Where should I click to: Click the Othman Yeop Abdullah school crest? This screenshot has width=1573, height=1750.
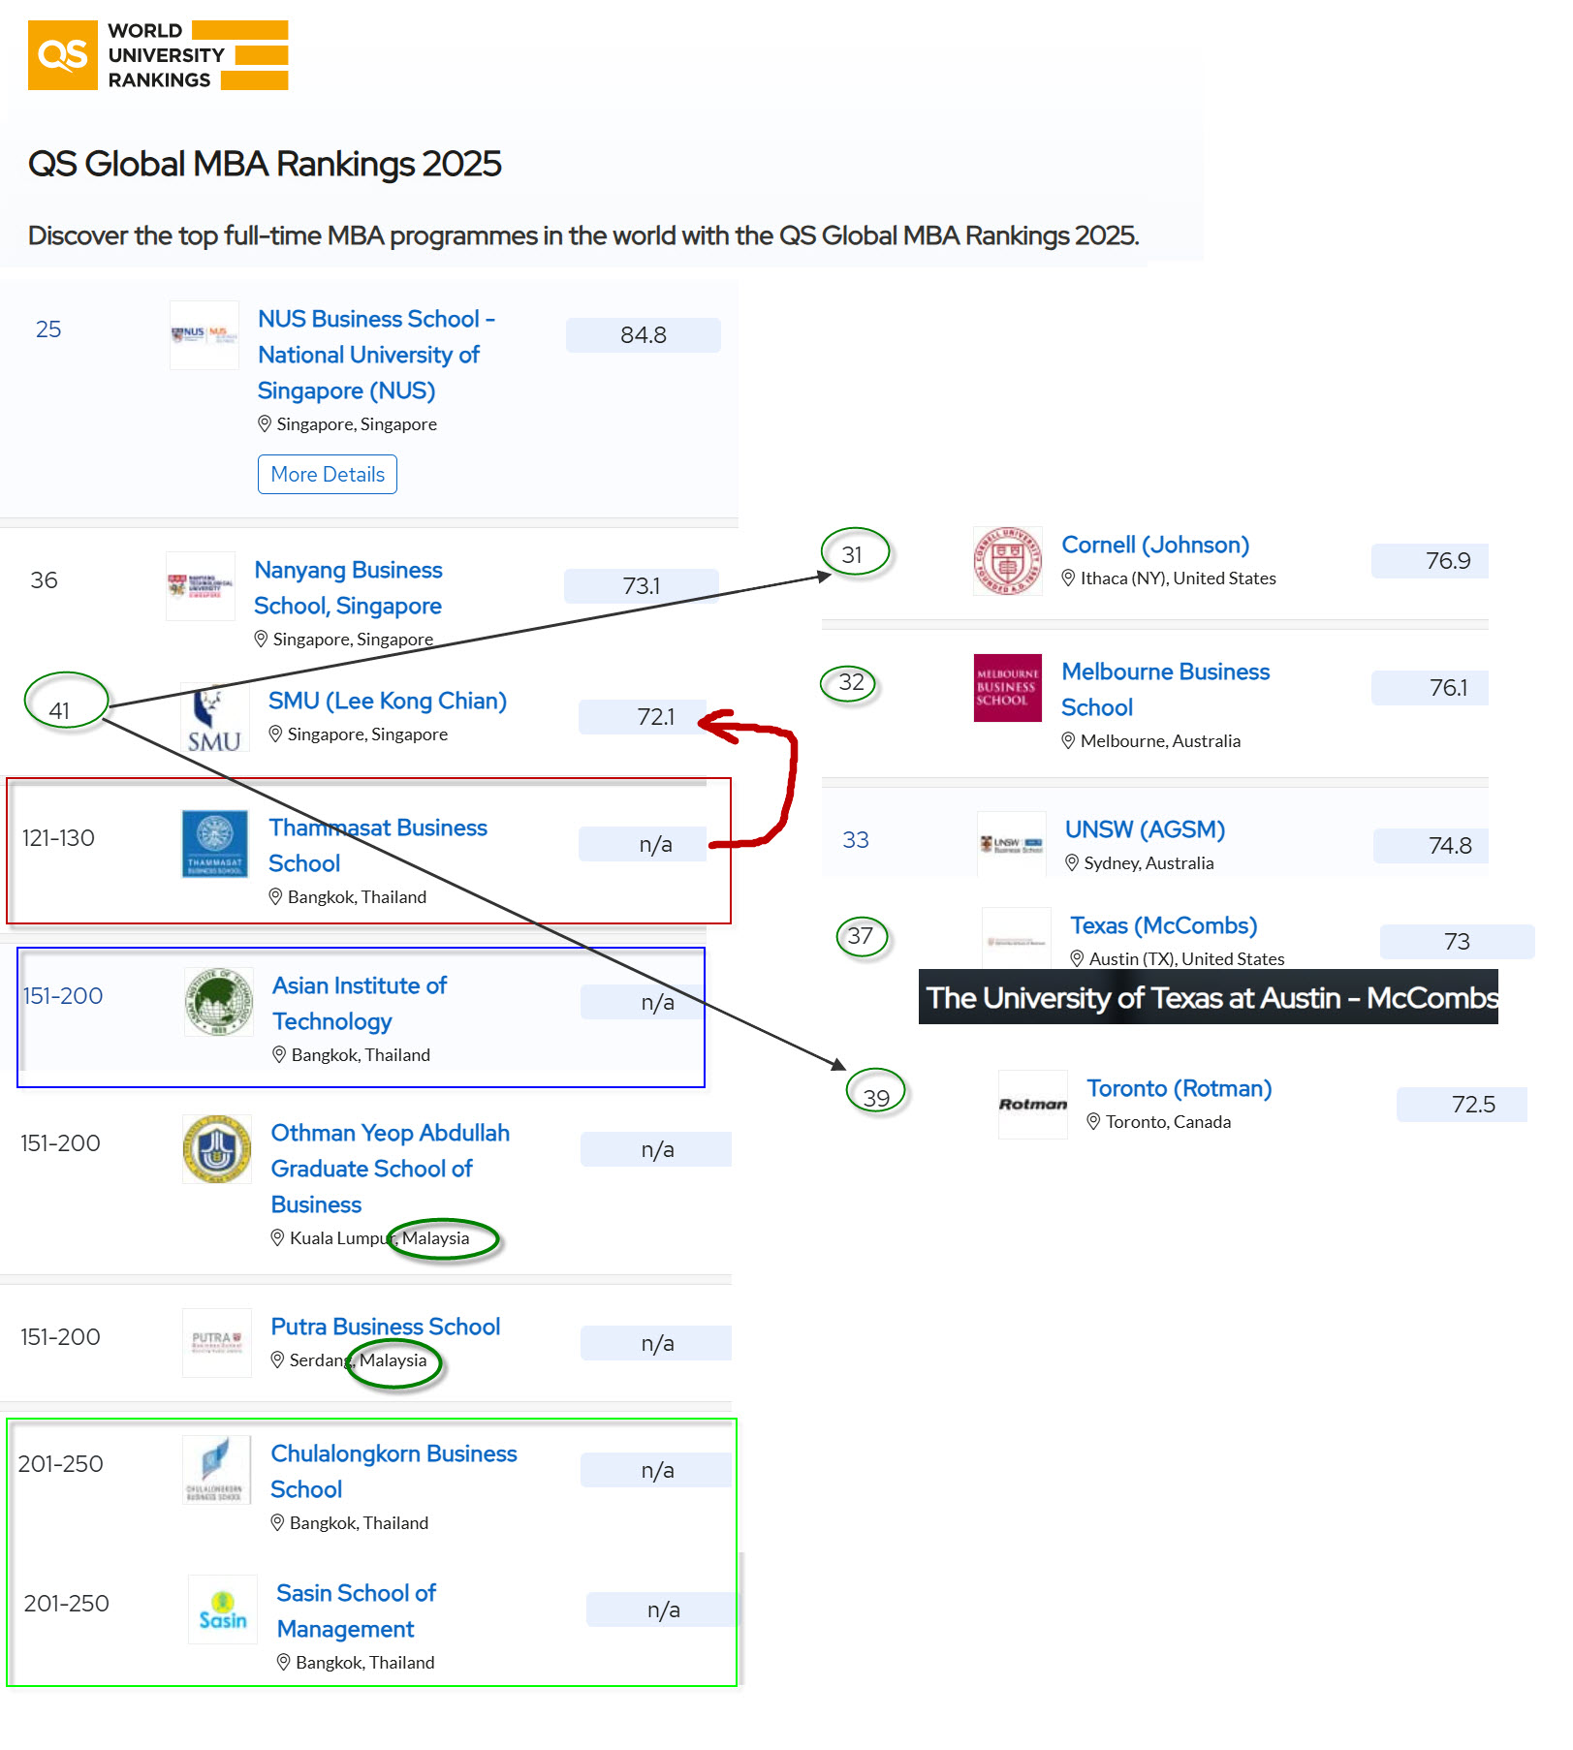point(217,1149)
